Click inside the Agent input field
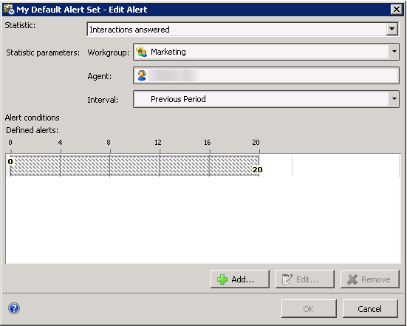Screen dimensions: 407x326 pyautogui.click(x=266, y=75)
